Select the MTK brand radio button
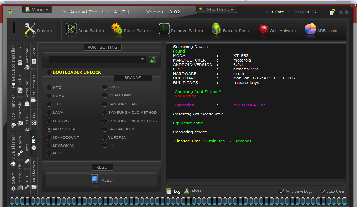357x207 pixels. click(x=49, y=153)
